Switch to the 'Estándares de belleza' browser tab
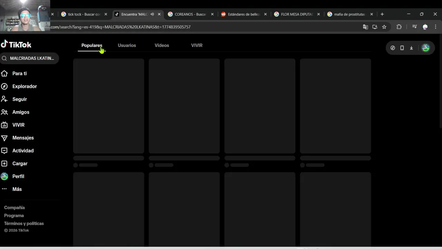The image size is (442, 249). click(244, 14)
